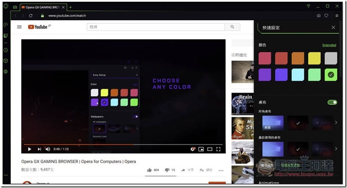This screenshot has width=347, height=188.
Task: Play the video
Action: [x=29, y=149]
